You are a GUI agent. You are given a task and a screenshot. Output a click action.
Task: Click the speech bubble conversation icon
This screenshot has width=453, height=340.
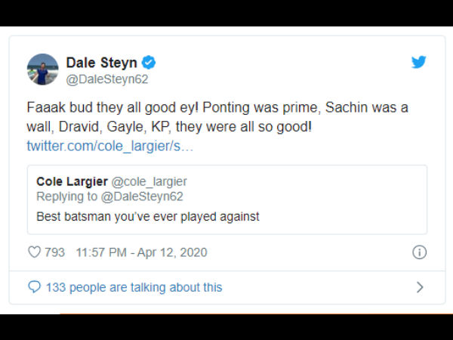point(34,287)
